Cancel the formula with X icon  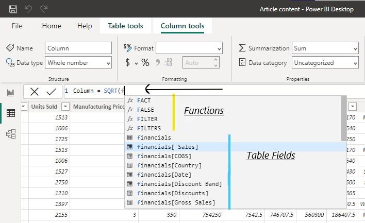35,92
